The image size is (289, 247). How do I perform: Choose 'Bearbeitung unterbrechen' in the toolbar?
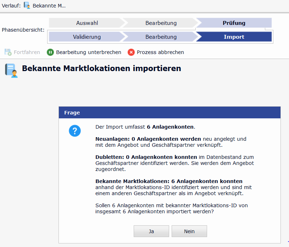(88, 52)
